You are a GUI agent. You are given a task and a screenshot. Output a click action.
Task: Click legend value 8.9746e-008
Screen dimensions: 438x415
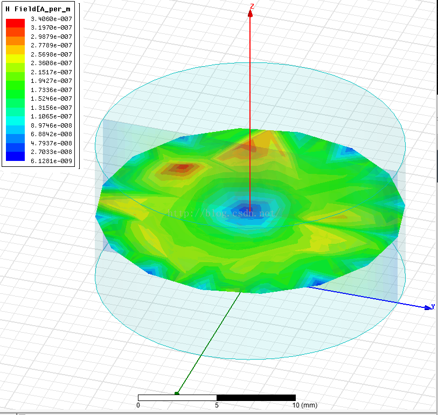pyautogui.click(x=51, y=125)
